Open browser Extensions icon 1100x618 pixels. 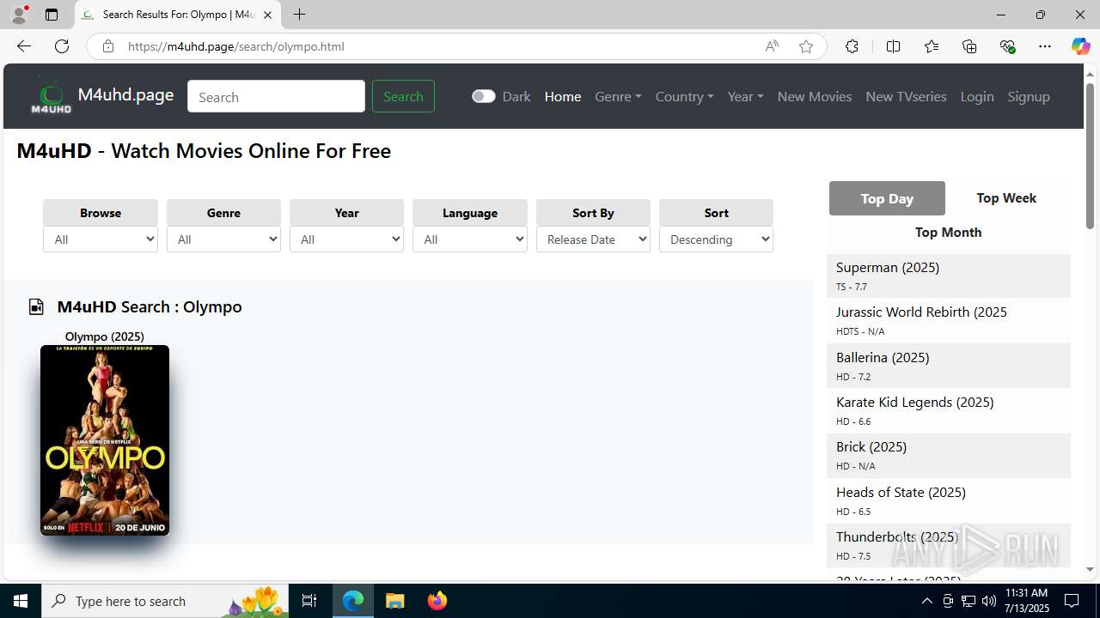(x=852, y=46)
